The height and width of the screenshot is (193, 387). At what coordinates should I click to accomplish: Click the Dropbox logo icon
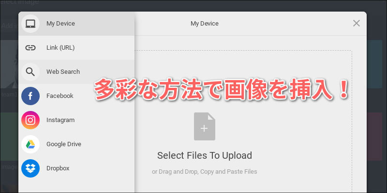click(x=30, y=168)
